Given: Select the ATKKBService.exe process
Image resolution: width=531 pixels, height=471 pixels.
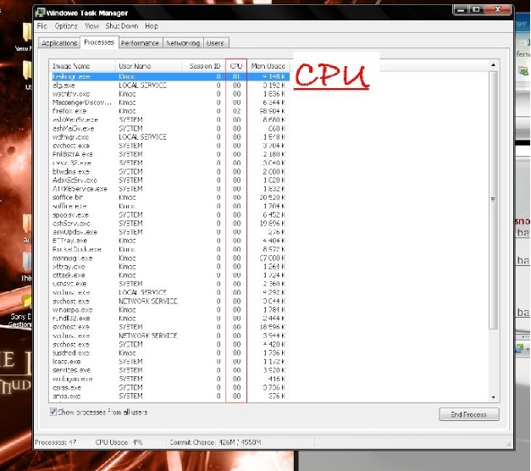Looking at the screenshot, I should point(169,189).
